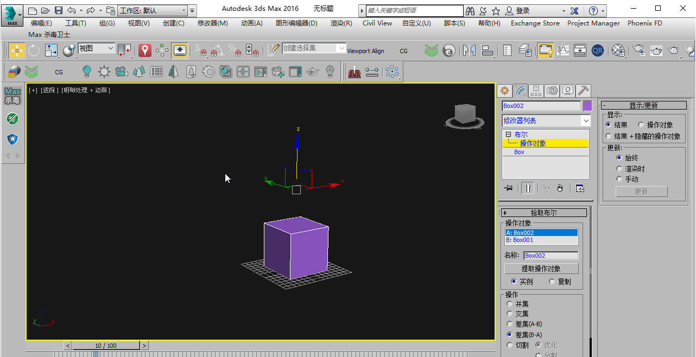Select the 并集 (Union) operation
The height and width of the screenshot is (357, 696).
pyautogui.click(x=509, y=304)
